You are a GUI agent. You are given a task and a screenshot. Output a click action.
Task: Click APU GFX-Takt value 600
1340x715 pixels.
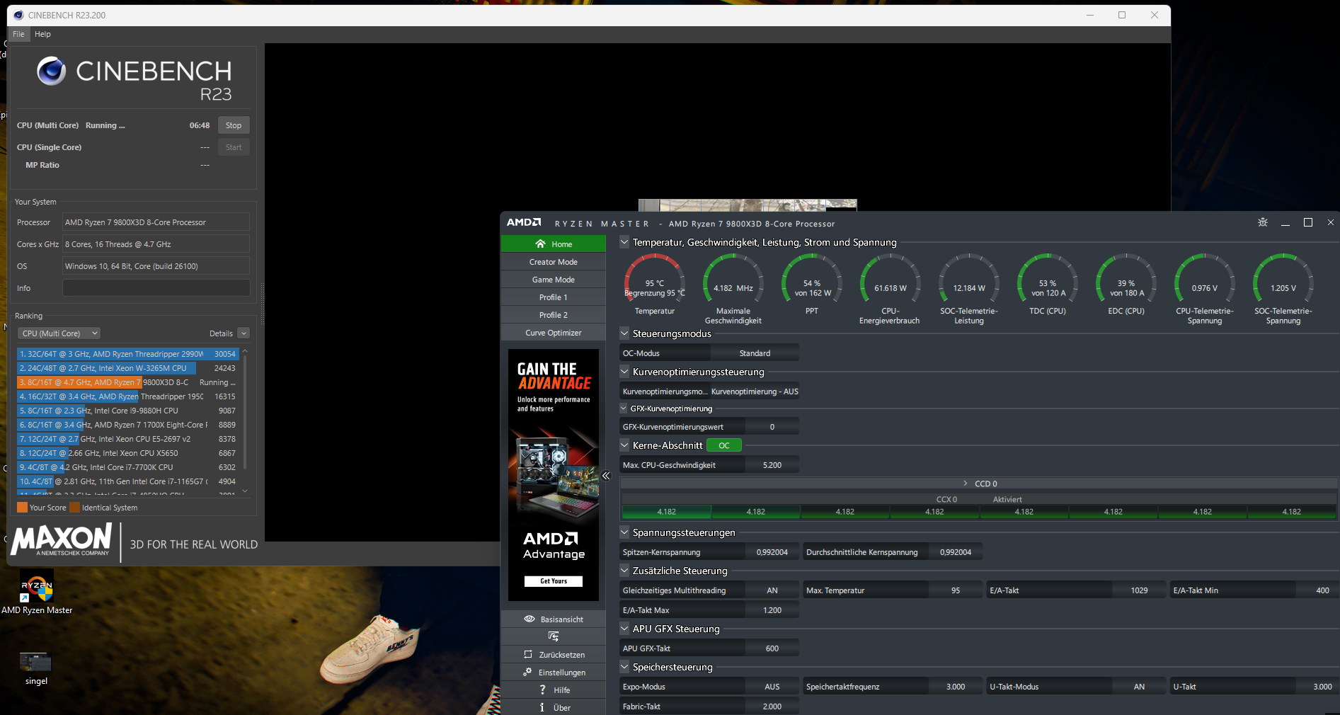(x=772, y=648)
